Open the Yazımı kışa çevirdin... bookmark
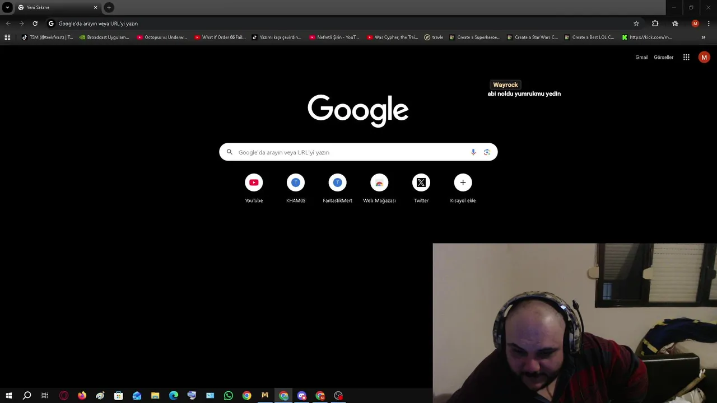 (x=277, y=38)
